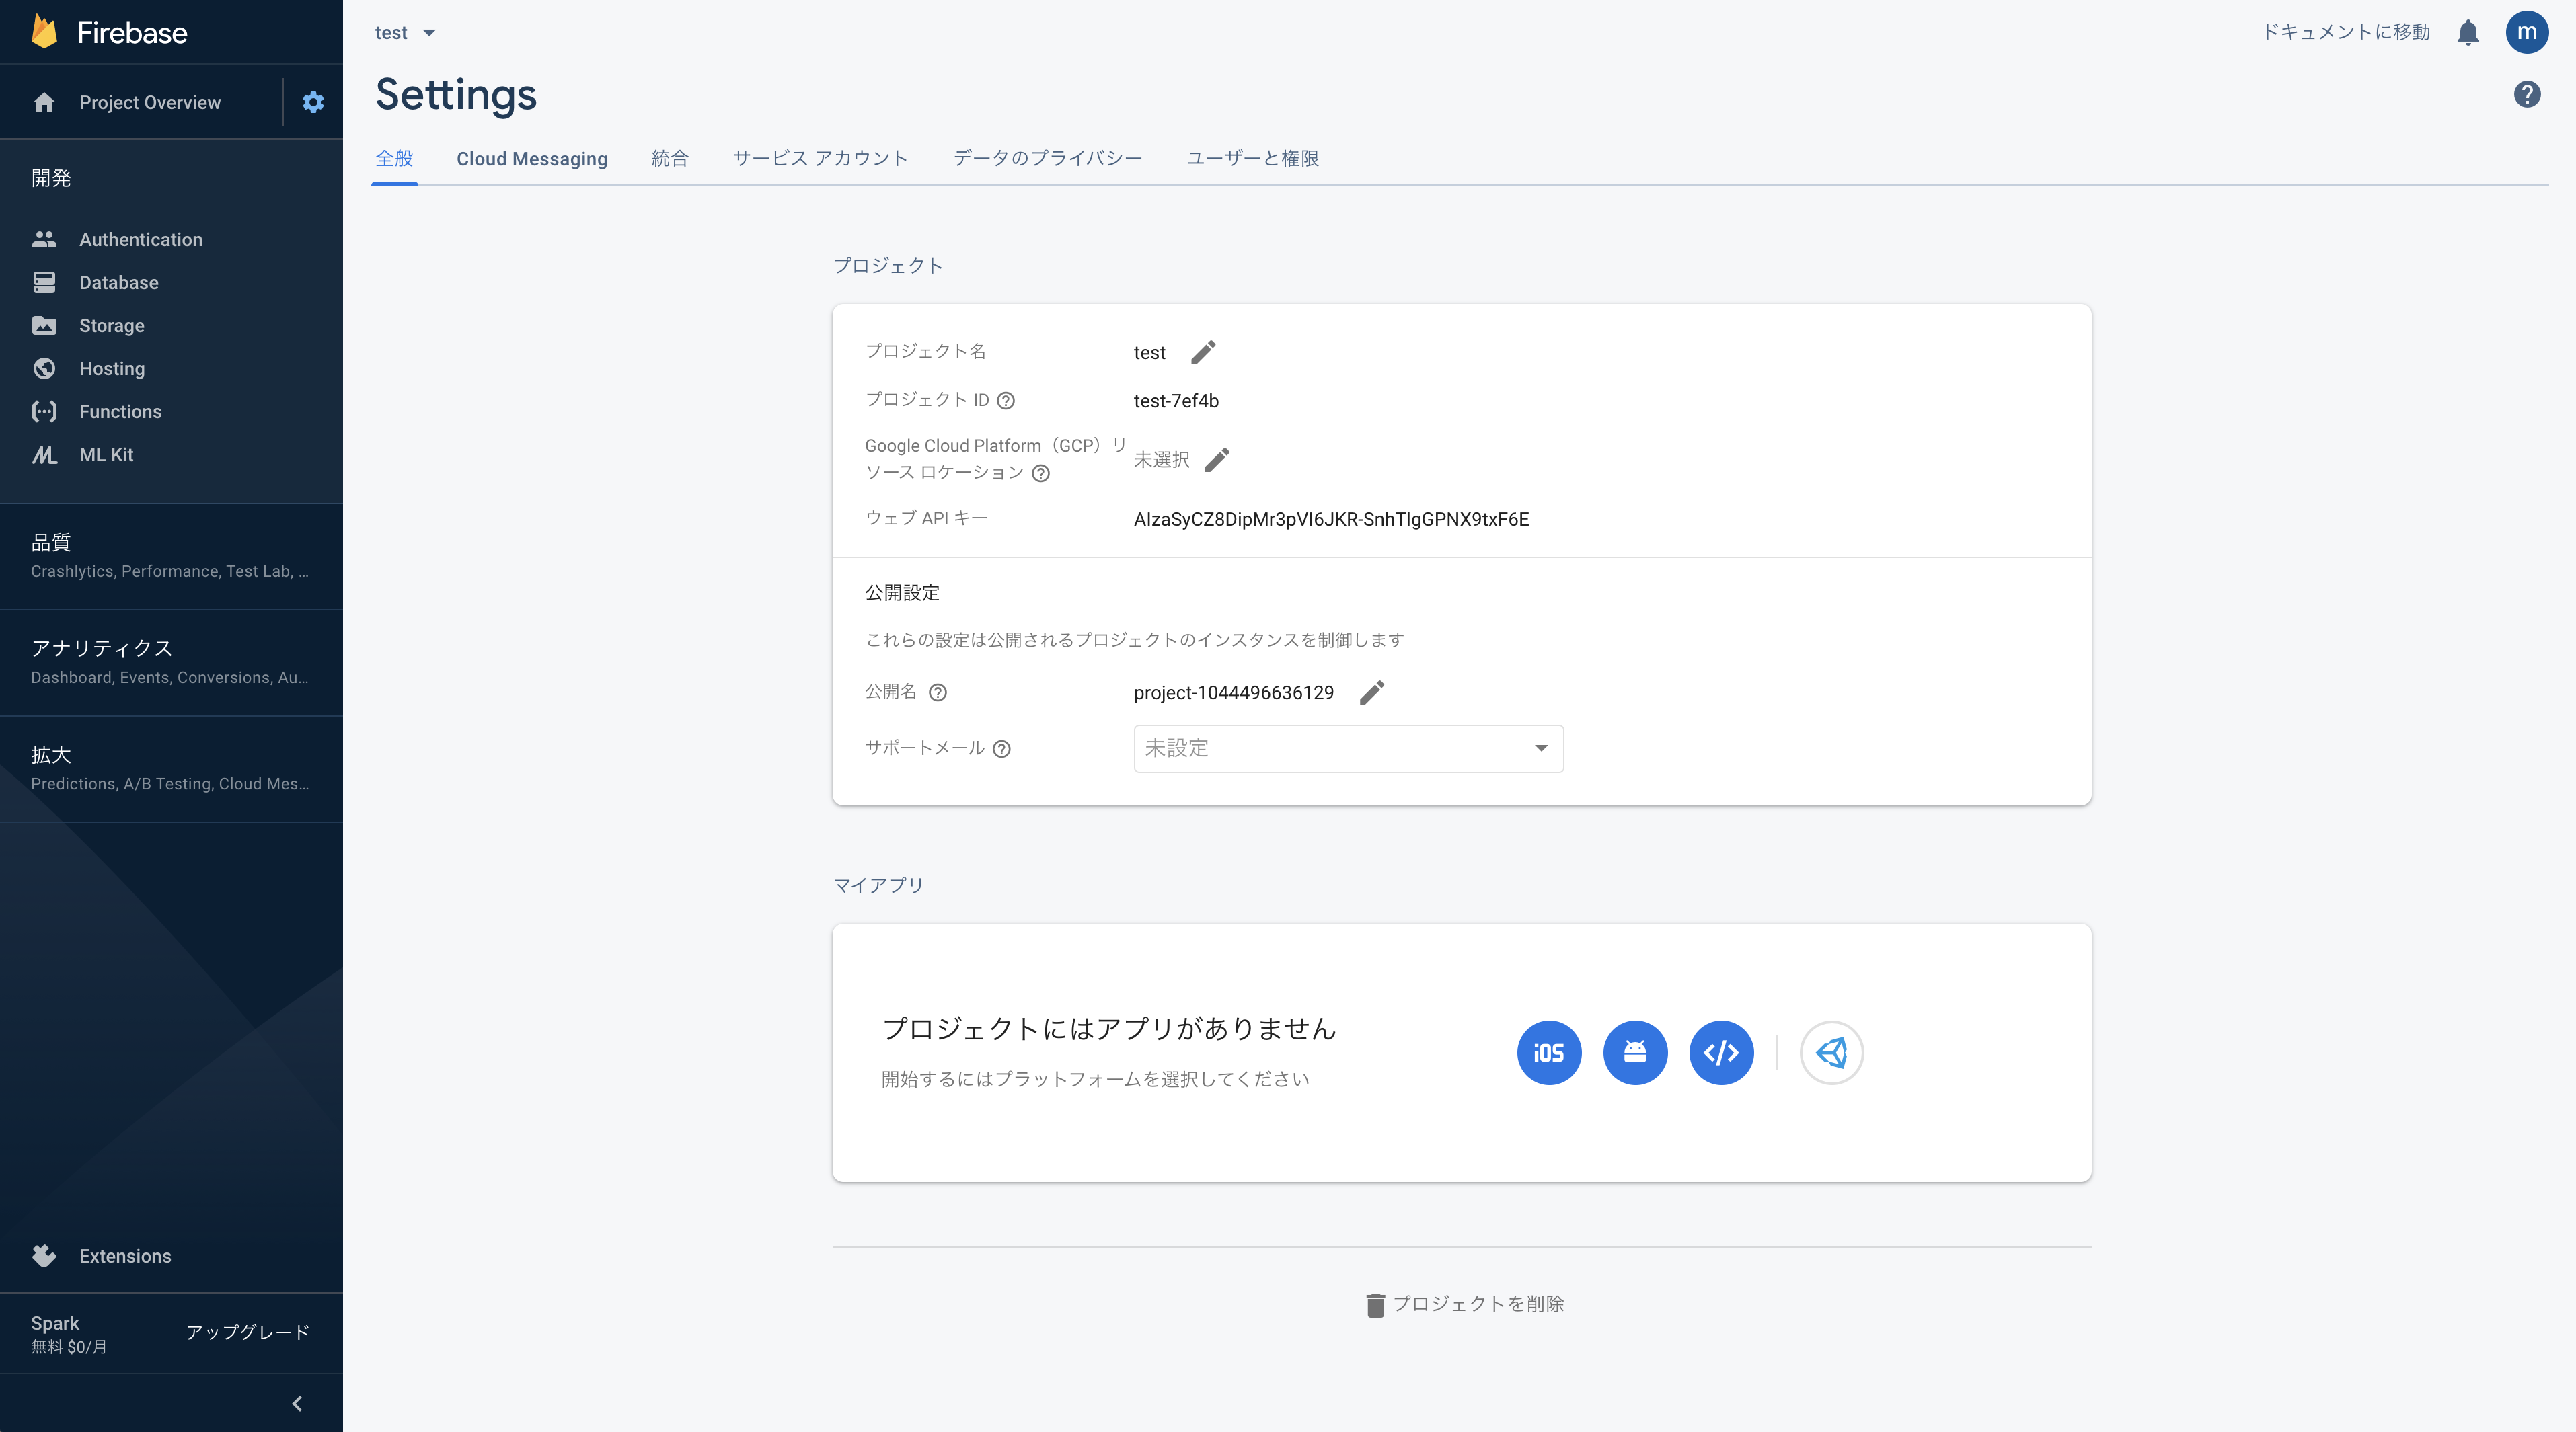Expand the 拡大 section
The height and width of the screenshot is (1432, 2576).
pyautogui.click(x=171, y=768)
